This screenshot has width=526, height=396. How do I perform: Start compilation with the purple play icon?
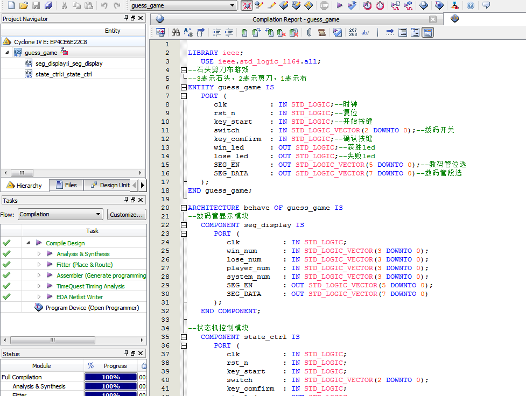click(339, 5)
